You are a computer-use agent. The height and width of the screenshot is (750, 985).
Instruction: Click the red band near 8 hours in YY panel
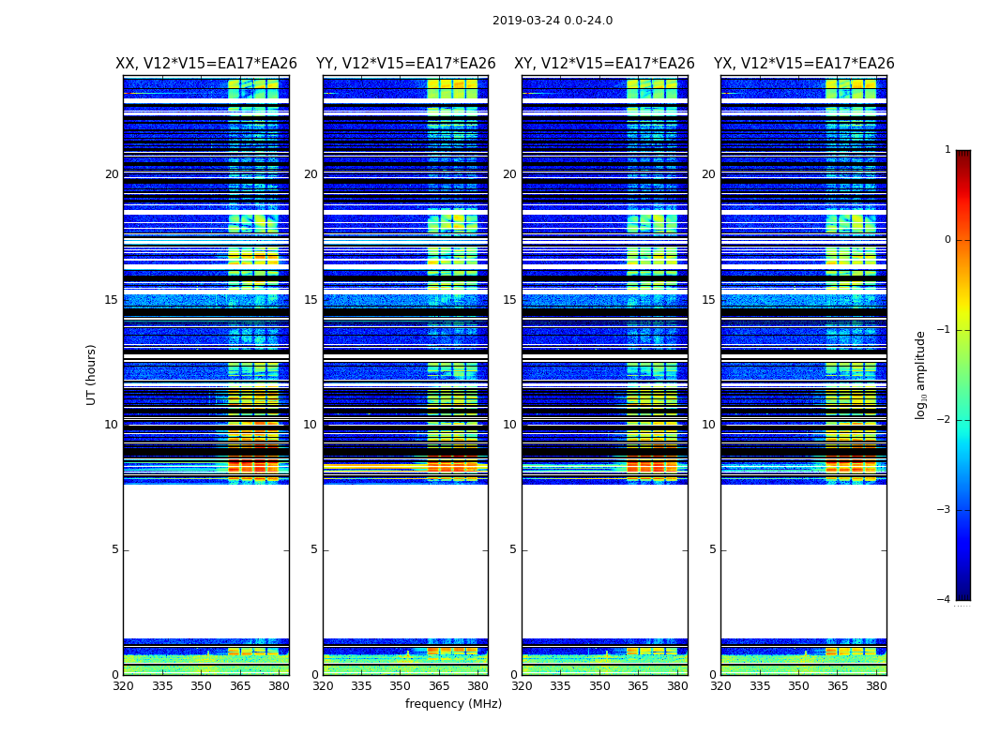coord(452,466)
